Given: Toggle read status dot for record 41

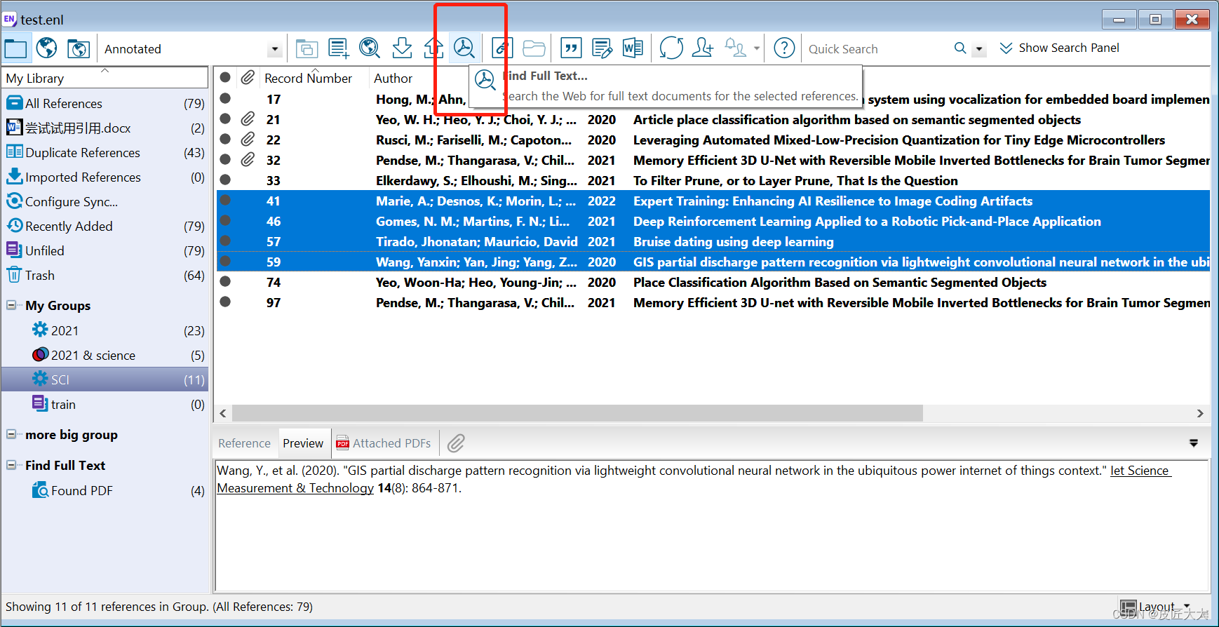Looking at the screenshot, I should tap(225, 200).
